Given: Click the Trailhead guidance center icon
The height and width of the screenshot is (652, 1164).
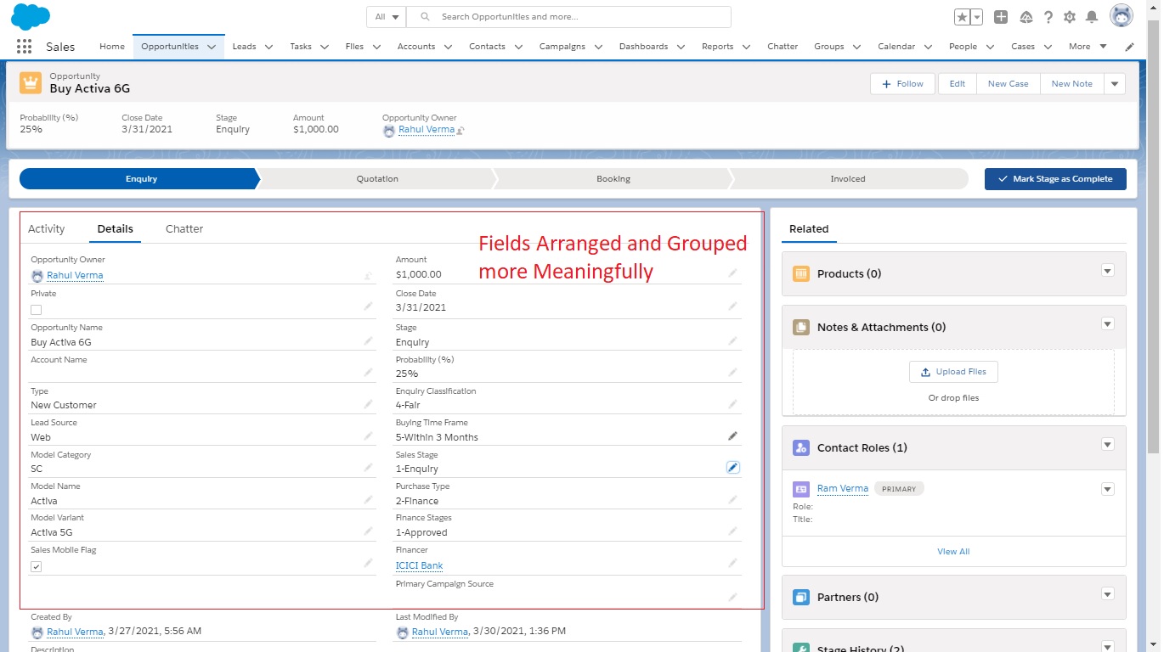Looking at the screenshot, I should tap(1026, 17).
